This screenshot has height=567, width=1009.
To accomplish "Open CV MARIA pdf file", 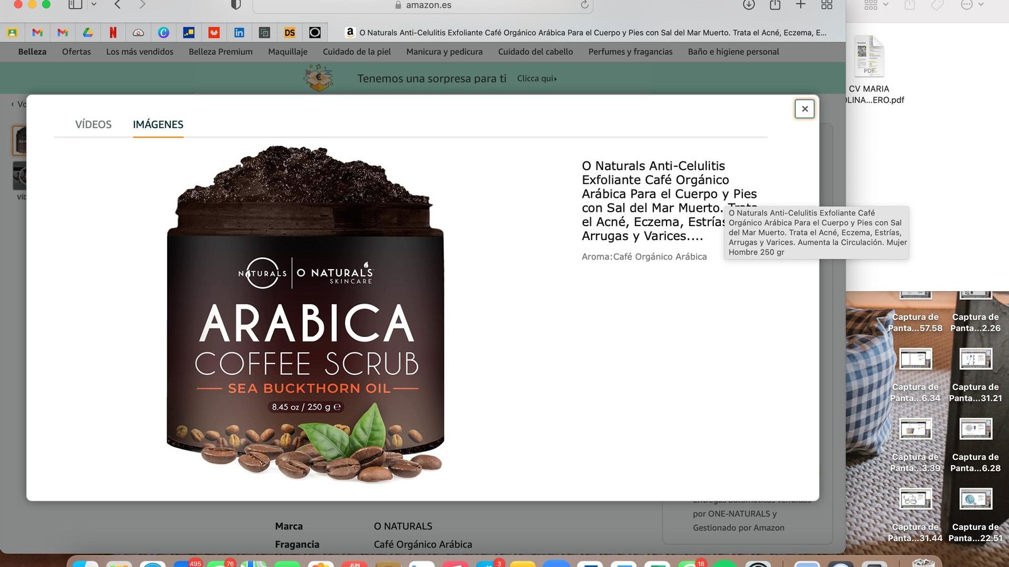I will [870, 57].
